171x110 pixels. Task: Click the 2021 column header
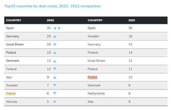coord(132,20)
